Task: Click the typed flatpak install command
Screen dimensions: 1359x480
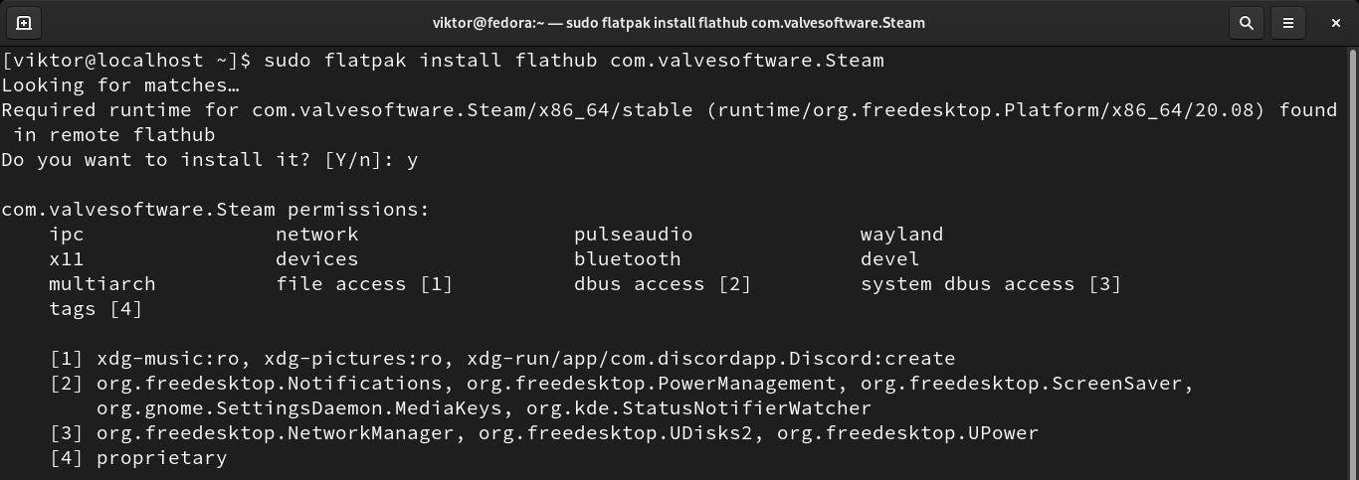Action: (574, 61)
